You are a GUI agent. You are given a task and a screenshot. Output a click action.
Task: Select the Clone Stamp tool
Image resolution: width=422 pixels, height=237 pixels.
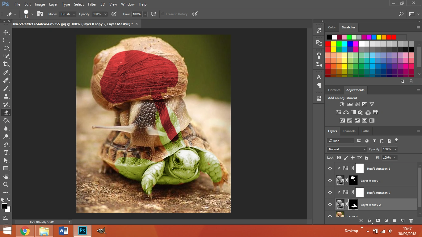6,96
